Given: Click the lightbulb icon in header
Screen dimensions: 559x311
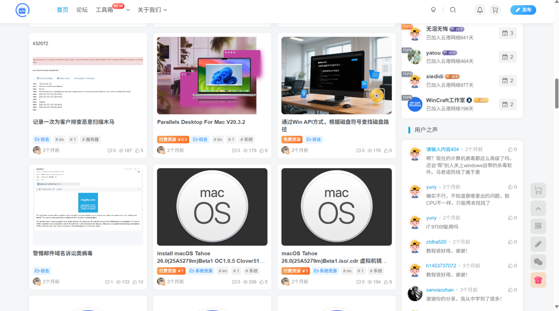Looking at the screenshot, I should point(433,10).
